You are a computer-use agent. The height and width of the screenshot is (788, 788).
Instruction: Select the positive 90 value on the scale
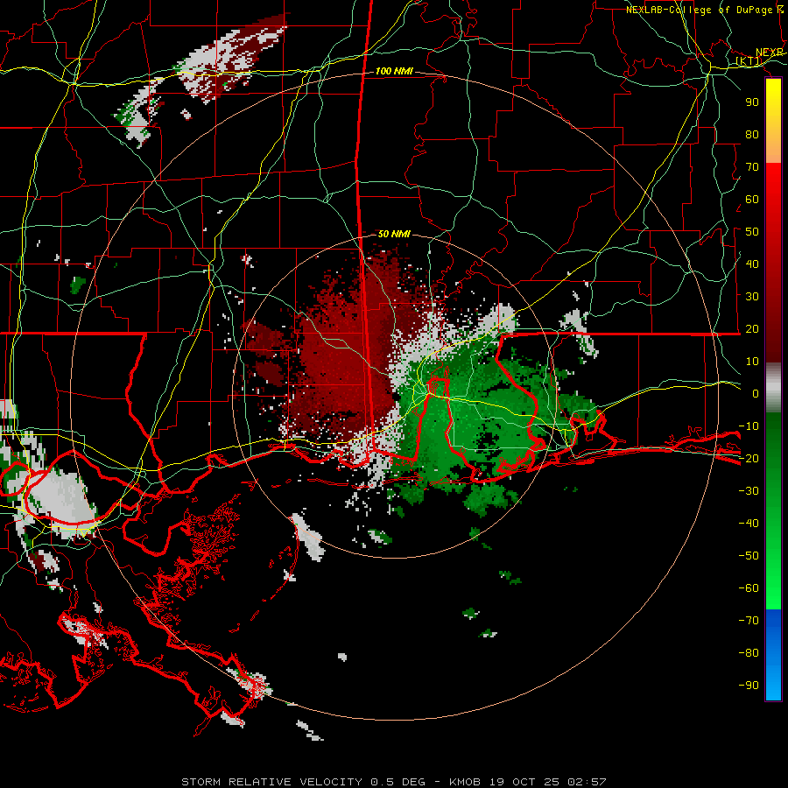(x=752, y=102)
